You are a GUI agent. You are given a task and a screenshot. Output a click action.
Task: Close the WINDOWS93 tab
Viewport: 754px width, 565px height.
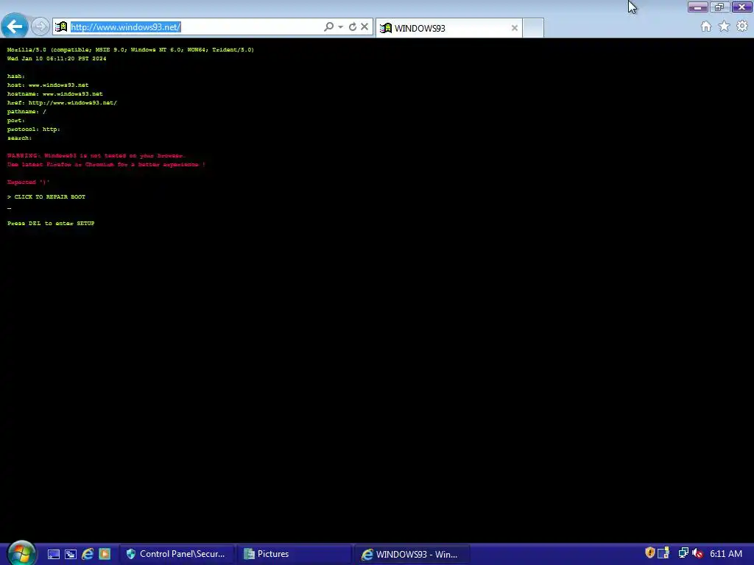point(515,28)
